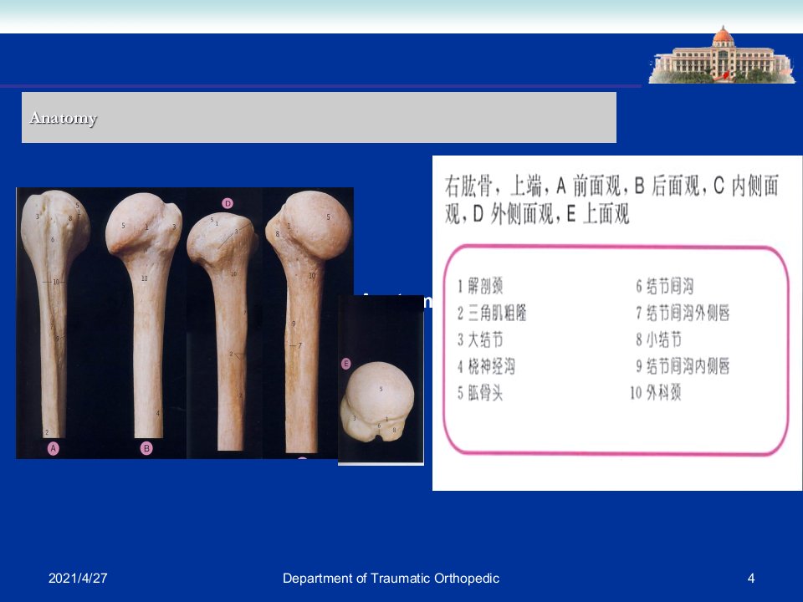Click legend entry 2 三角肌粗隆

(x=492, y=312)
